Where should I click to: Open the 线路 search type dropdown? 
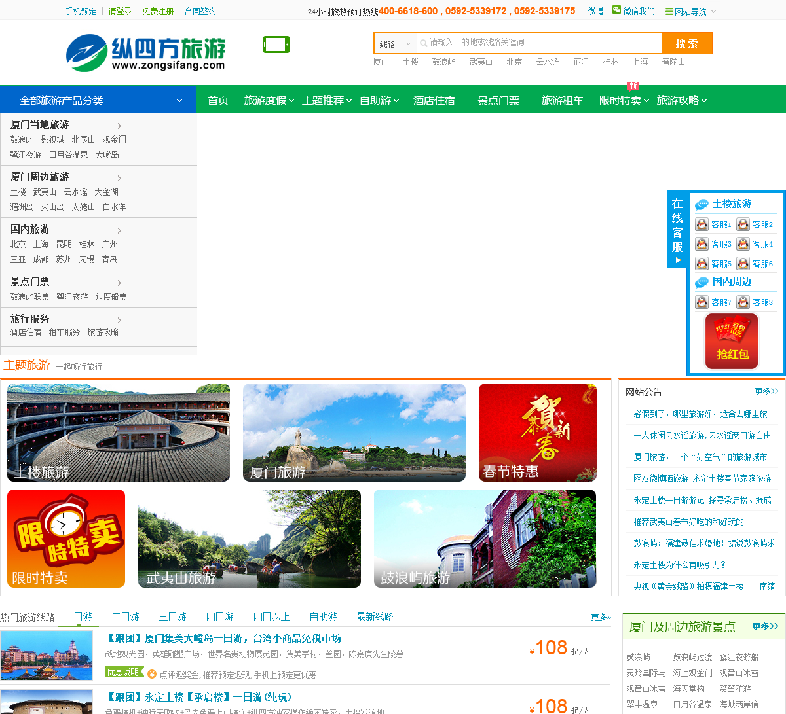[x=395, y=44]
